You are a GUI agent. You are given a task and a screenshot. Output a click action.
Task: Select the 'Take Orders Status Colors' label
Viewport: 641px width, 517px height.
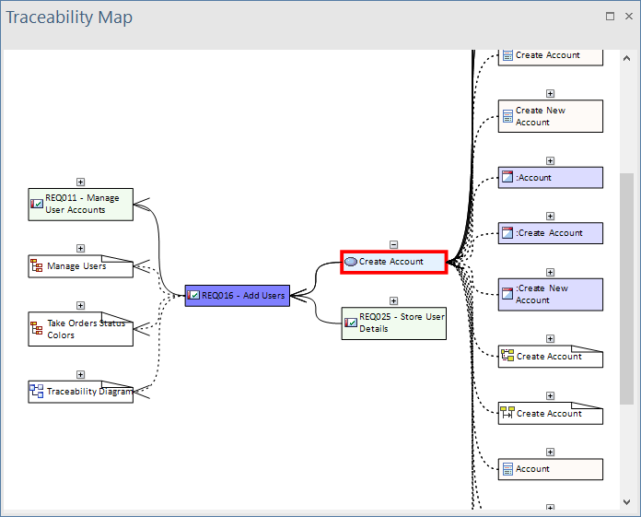(x=87, y=329)
